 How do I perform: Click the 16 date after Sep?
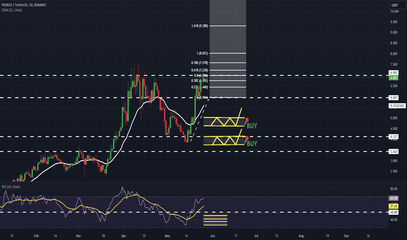(x=368, y=236)
